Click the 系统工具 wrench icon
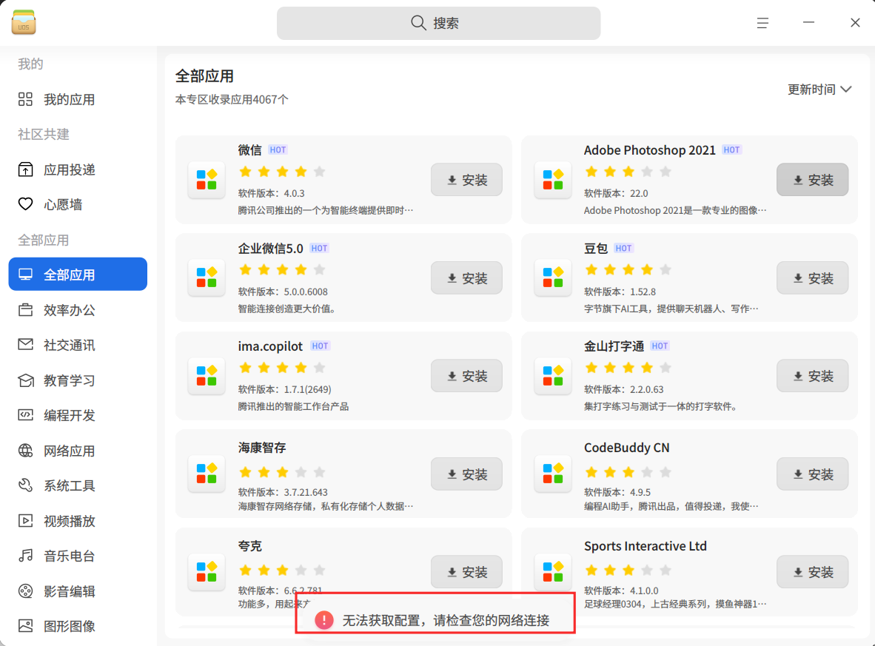 pyautogui.click(x=26, y=485)
